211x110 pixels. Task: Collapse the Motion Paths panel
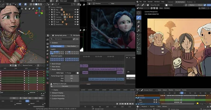[56, 69]
